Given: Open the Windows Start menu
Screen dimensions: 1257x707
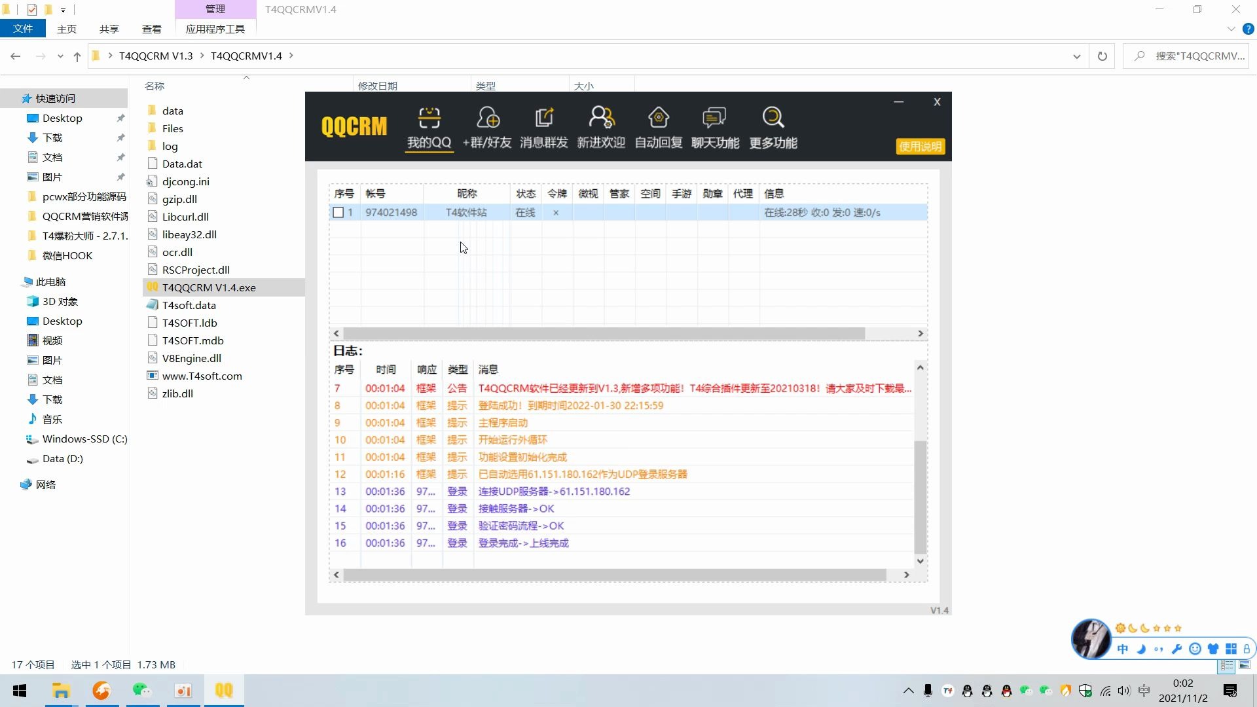Looking at the screenshot, I should click(20, 691).
